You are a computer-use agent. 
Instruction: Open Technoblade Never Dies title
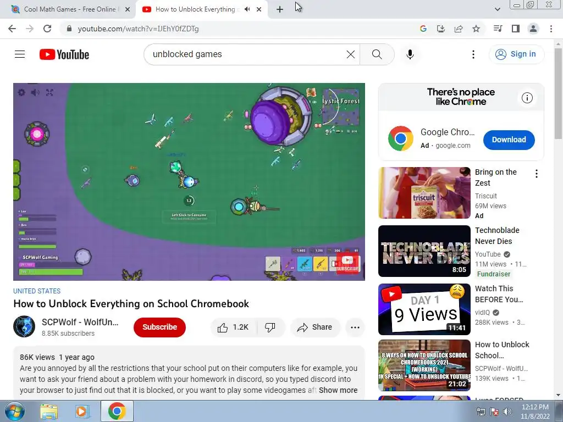[x=497, y=236]
